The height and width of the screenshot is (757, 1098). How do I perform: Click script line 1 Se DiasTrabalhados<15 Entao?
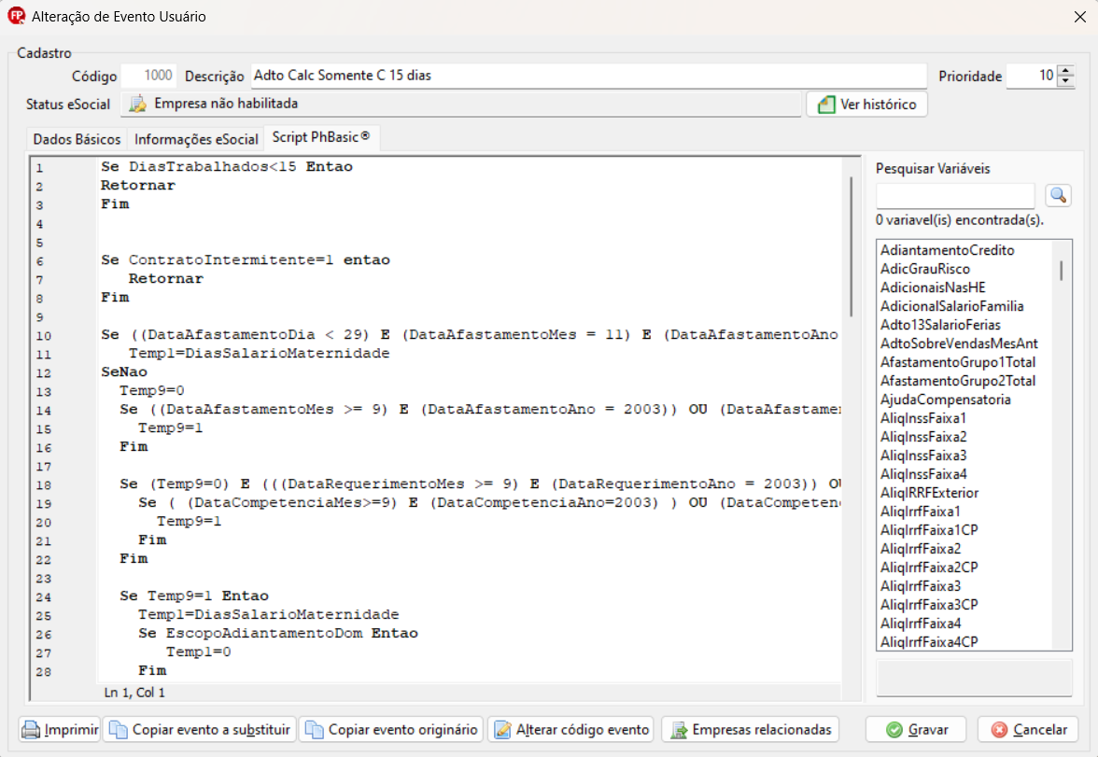227,167
